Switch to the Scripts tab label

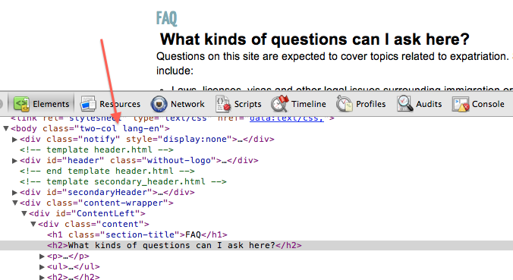coord(247,104)
